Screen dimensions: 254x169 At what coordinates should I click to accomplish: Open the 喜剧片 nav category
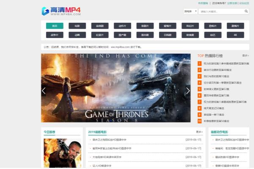point(145,26)
